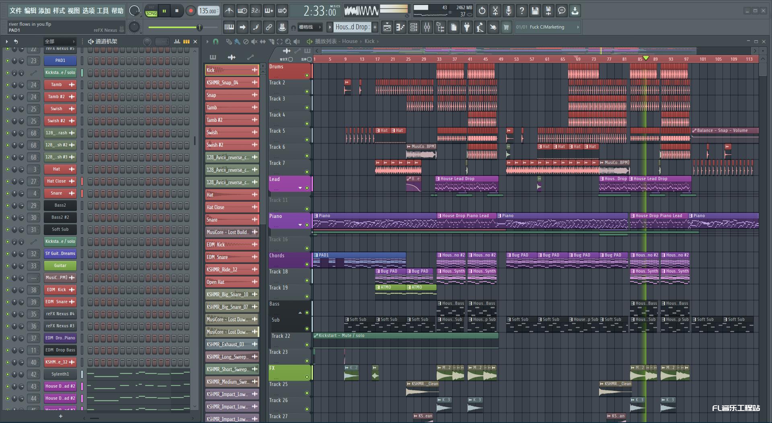
Task: Mute the Drums track green LED
Action: (x=307, y=76)
